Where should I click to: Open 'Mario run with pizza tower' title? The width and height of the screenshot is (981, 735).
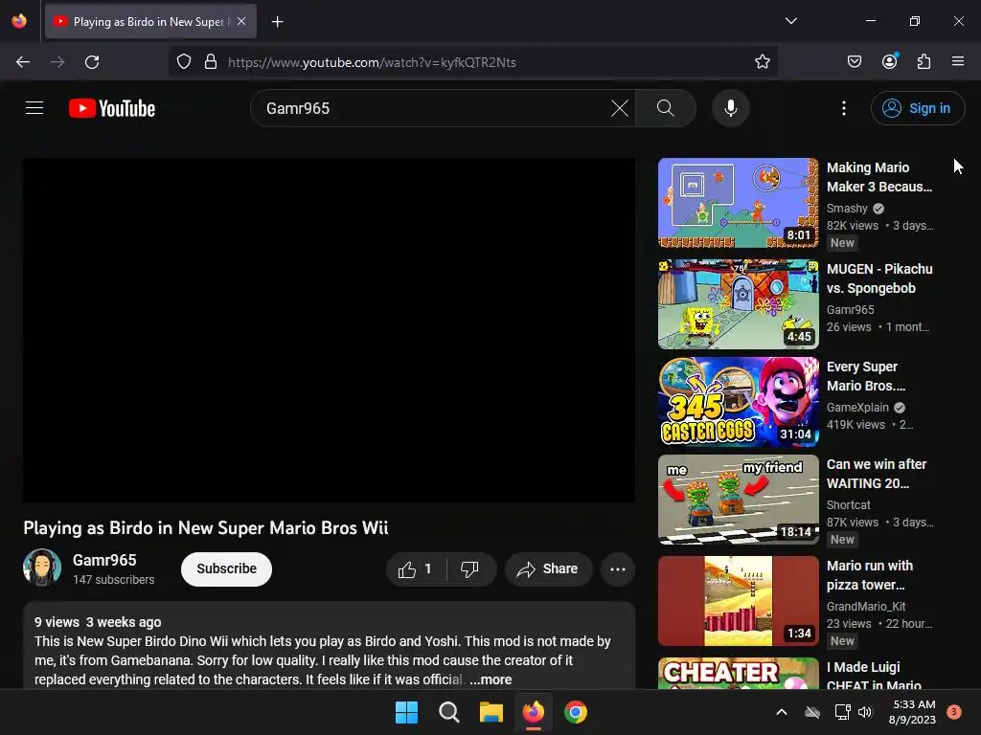[869, 575]
